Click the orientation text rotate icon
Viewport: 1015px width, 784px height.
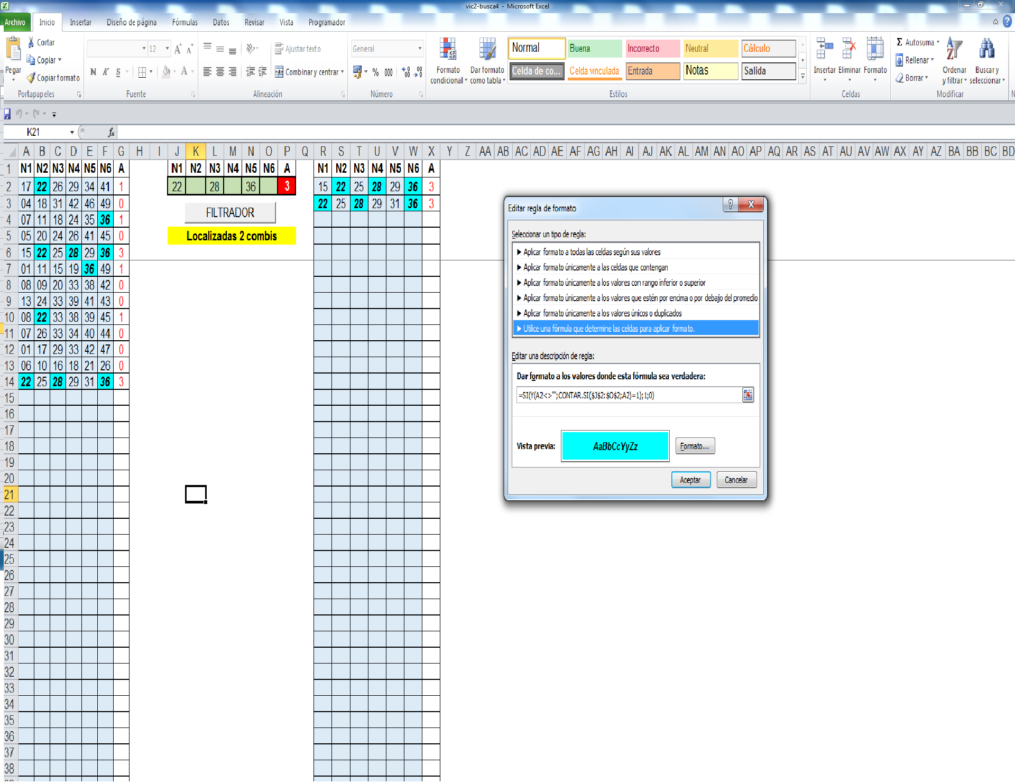click(x=251, y=49)
